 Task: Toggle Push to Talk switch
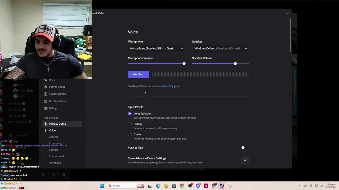tap(245, 148)
